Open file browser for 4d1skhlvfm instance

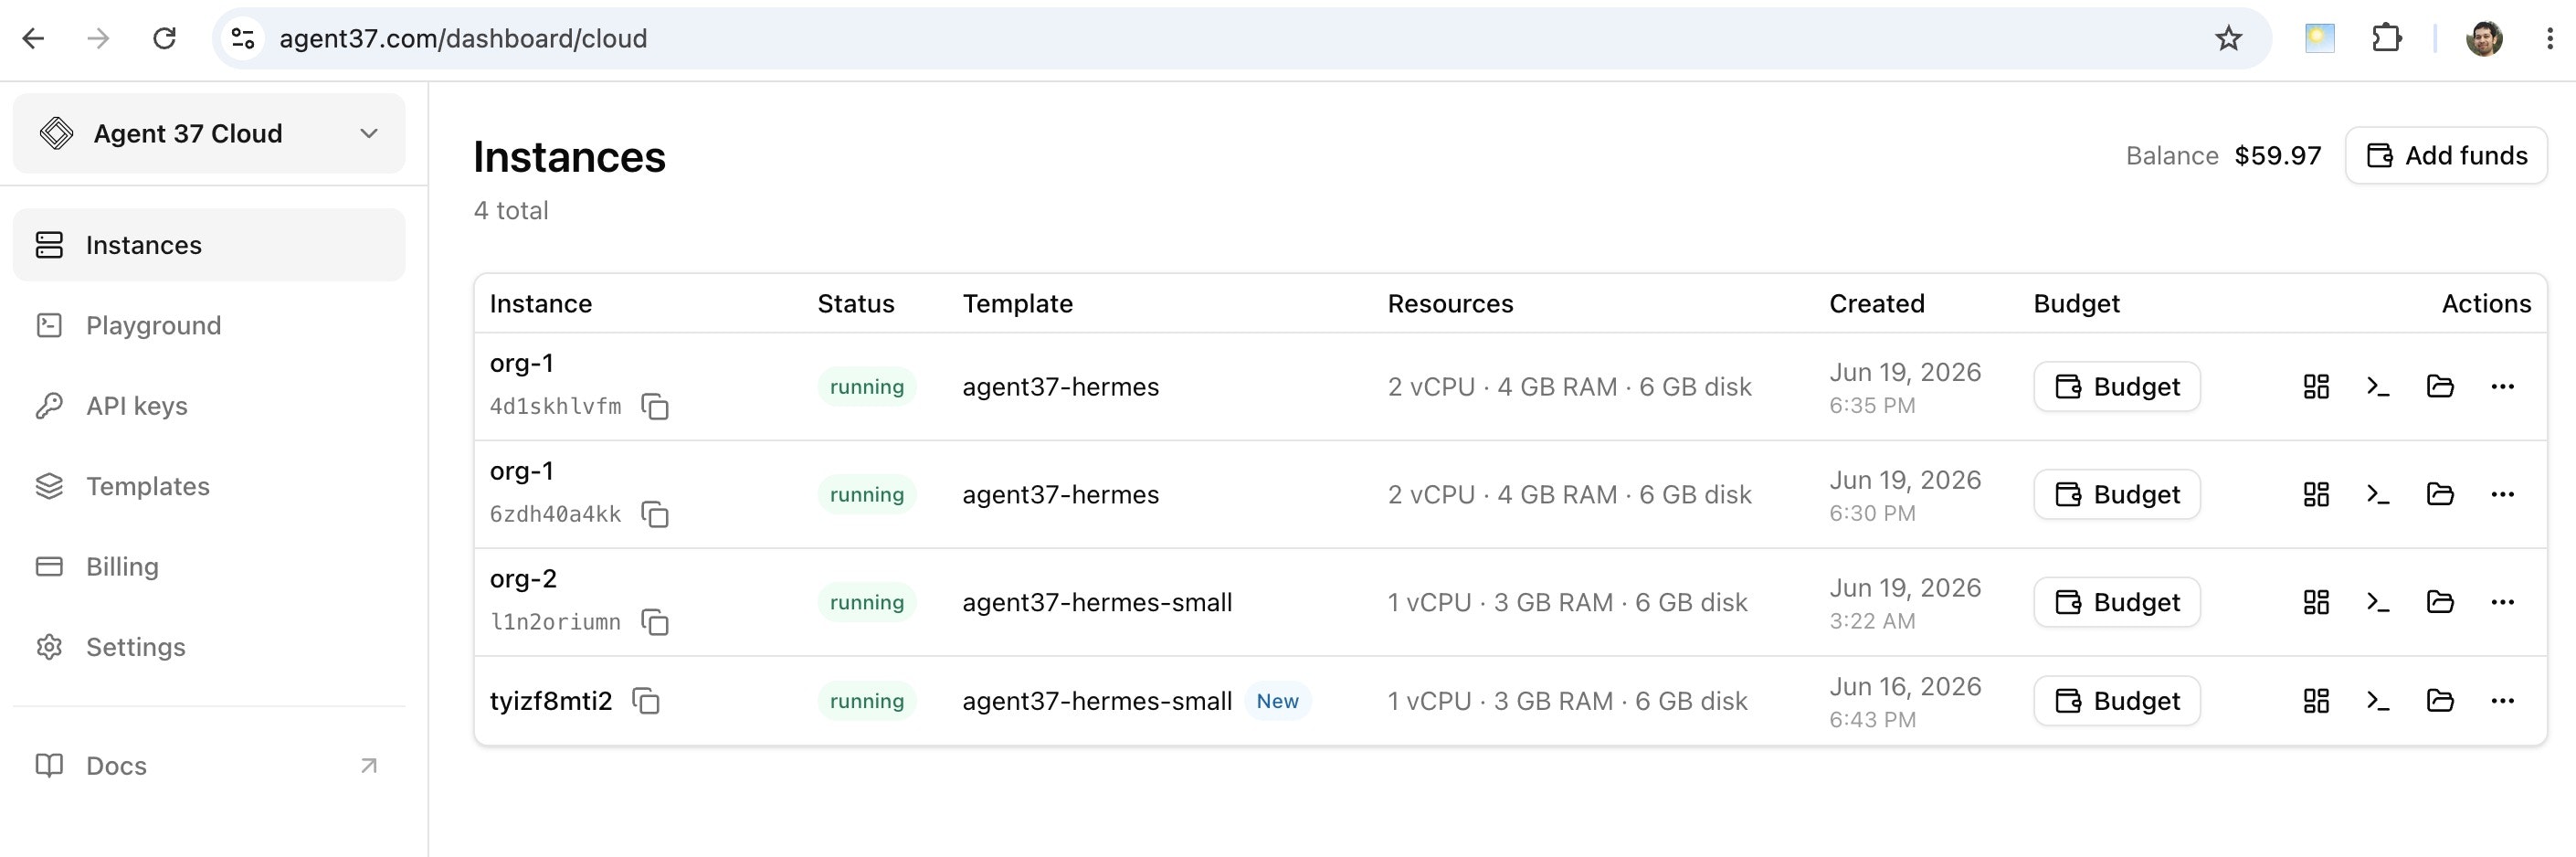[2440, 387]
